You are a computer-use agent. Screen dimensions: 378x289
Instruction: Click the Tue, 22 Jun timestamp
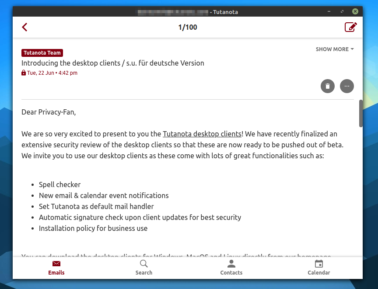[x=52, y=73]
